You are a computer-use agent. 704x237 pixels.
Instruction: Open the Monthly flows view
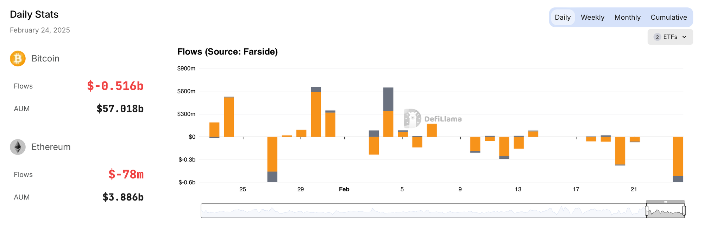pos(627,17)
